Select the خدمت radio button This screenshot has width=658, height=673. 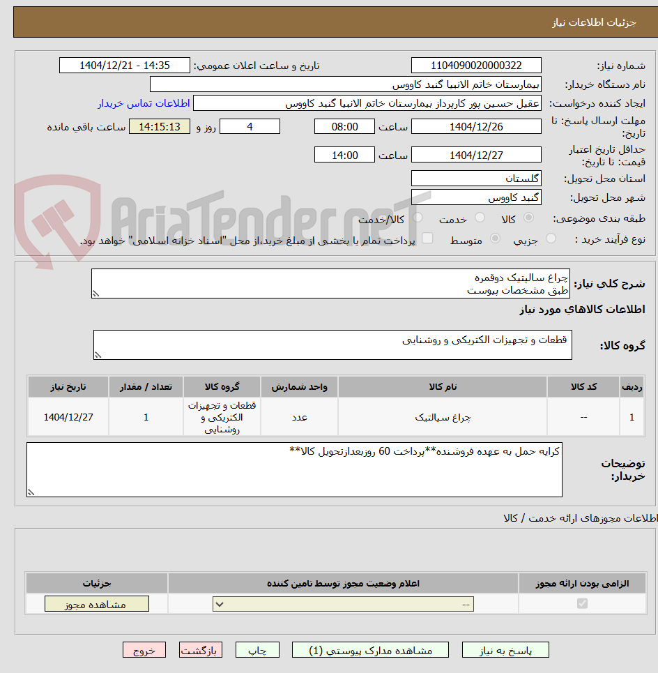(x=480, y=218)
